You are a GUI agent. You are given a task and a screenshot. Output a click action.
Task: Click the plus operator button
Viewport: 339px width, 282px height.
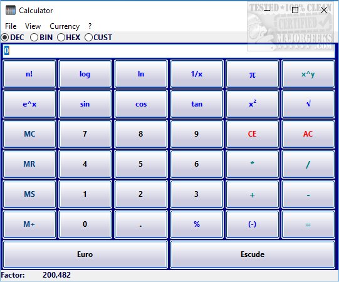coord(253,194)
